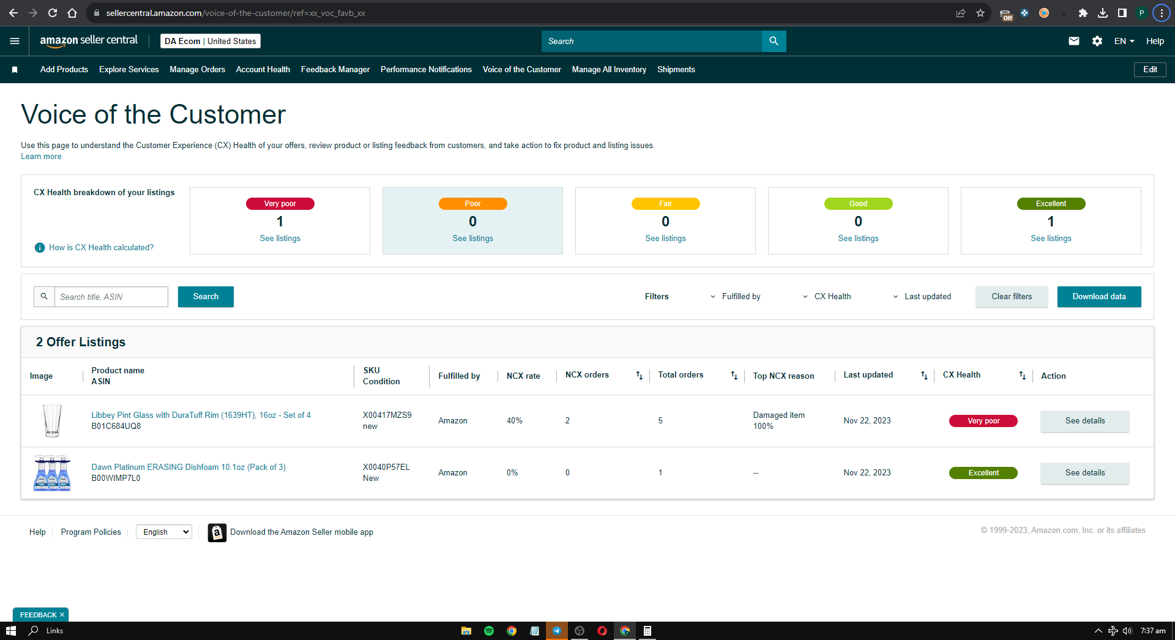The height and width of the screenshot is (640, 1175).
Task: Click Edit on the favorites bar
Action: [1150, 70]
